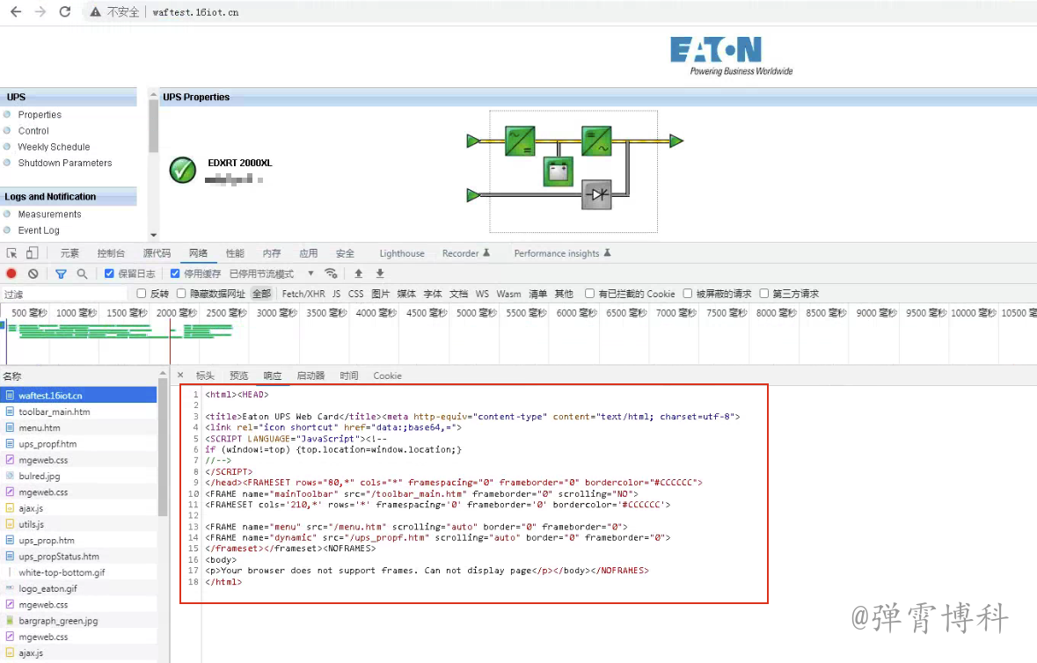The height and width of the screenshot is (663, 1037).
Task: Select the waftest.16iot.cn request row
Action: (x=78, y=396)
